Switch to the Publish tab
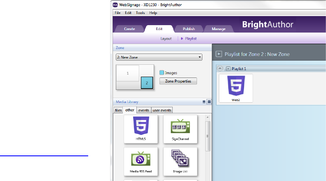Image resolution: width=326 pixels, height=181 pixels. click(189, 29)
